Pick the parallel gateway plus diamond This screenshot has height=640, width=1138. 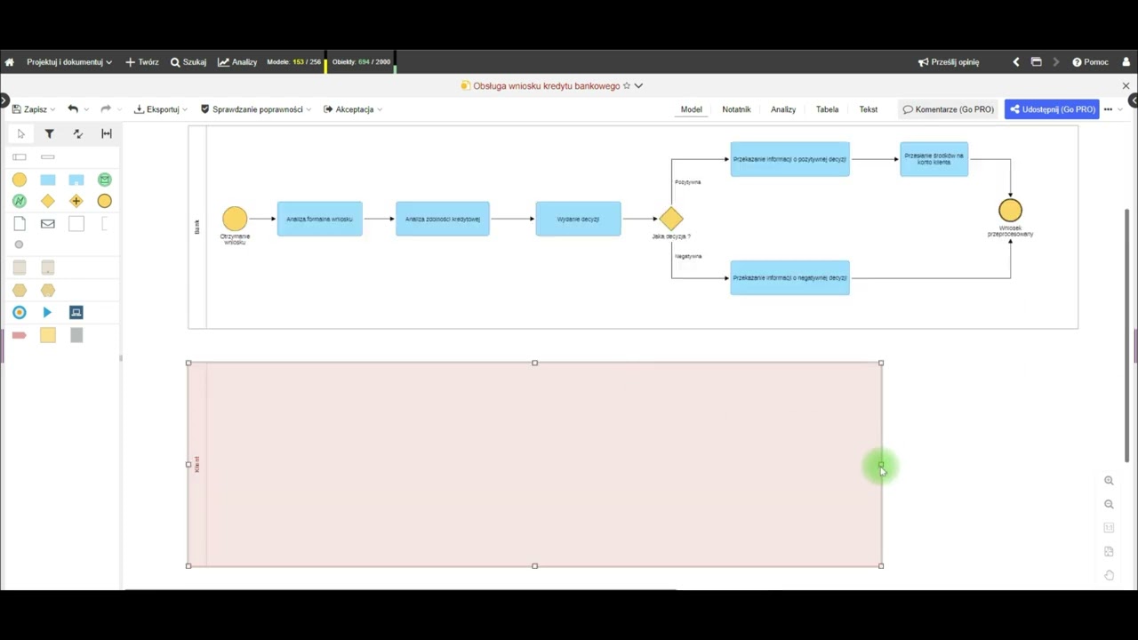tap(76, 201)
